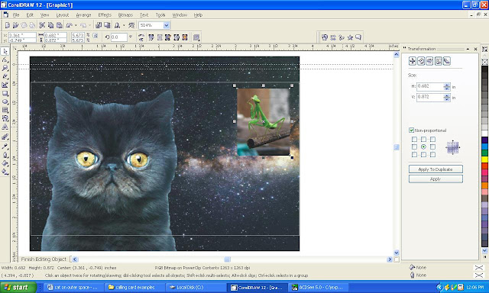Click the New document icon
Screen dimensions: 489x293
click(8, 25)
